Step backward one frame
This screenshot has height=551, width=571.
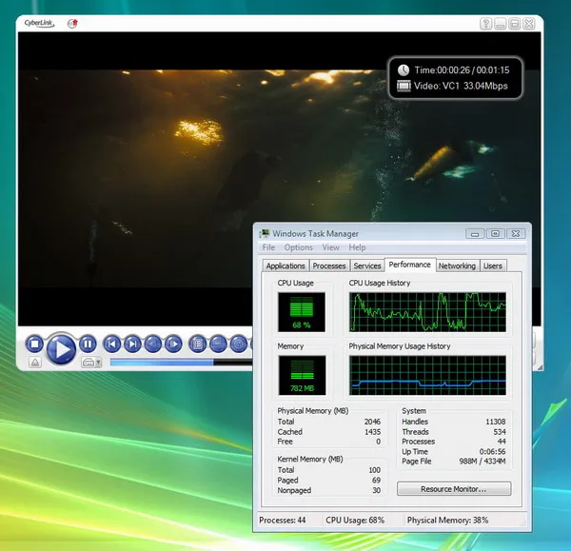click(153, 344)
